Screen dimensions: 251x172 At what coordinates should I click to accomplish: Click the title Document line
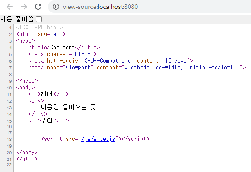point(64,47)
